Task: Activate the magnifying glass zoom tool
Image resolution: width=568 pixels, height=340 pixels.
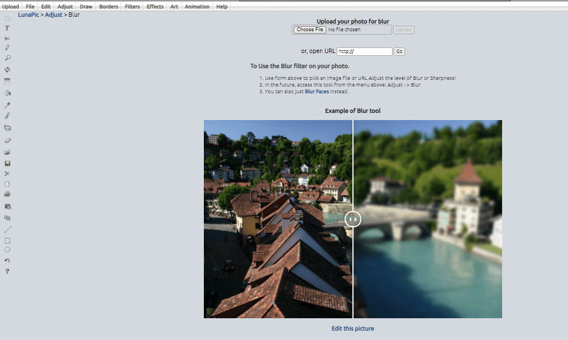Action: point(7,58)
